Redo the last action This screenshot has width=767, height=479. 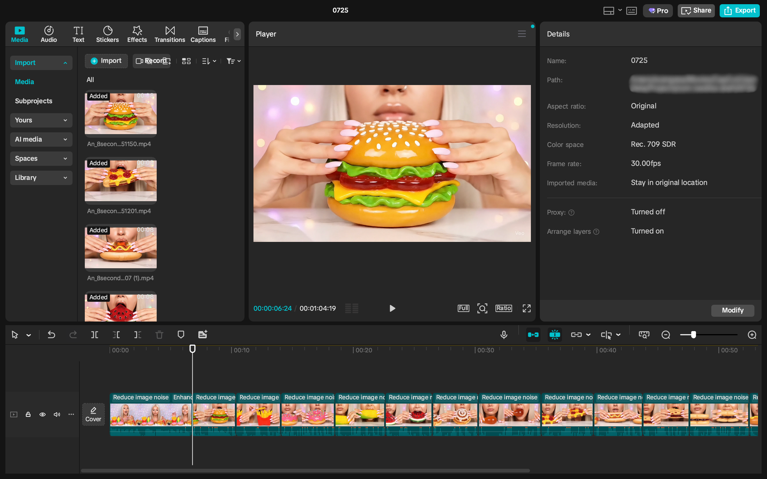[73, 335]
